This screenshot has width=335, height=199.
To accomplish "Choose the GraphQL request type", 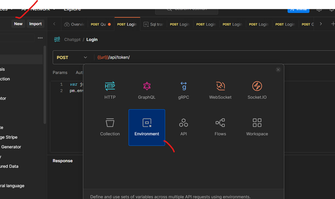I will coord(147,90).
